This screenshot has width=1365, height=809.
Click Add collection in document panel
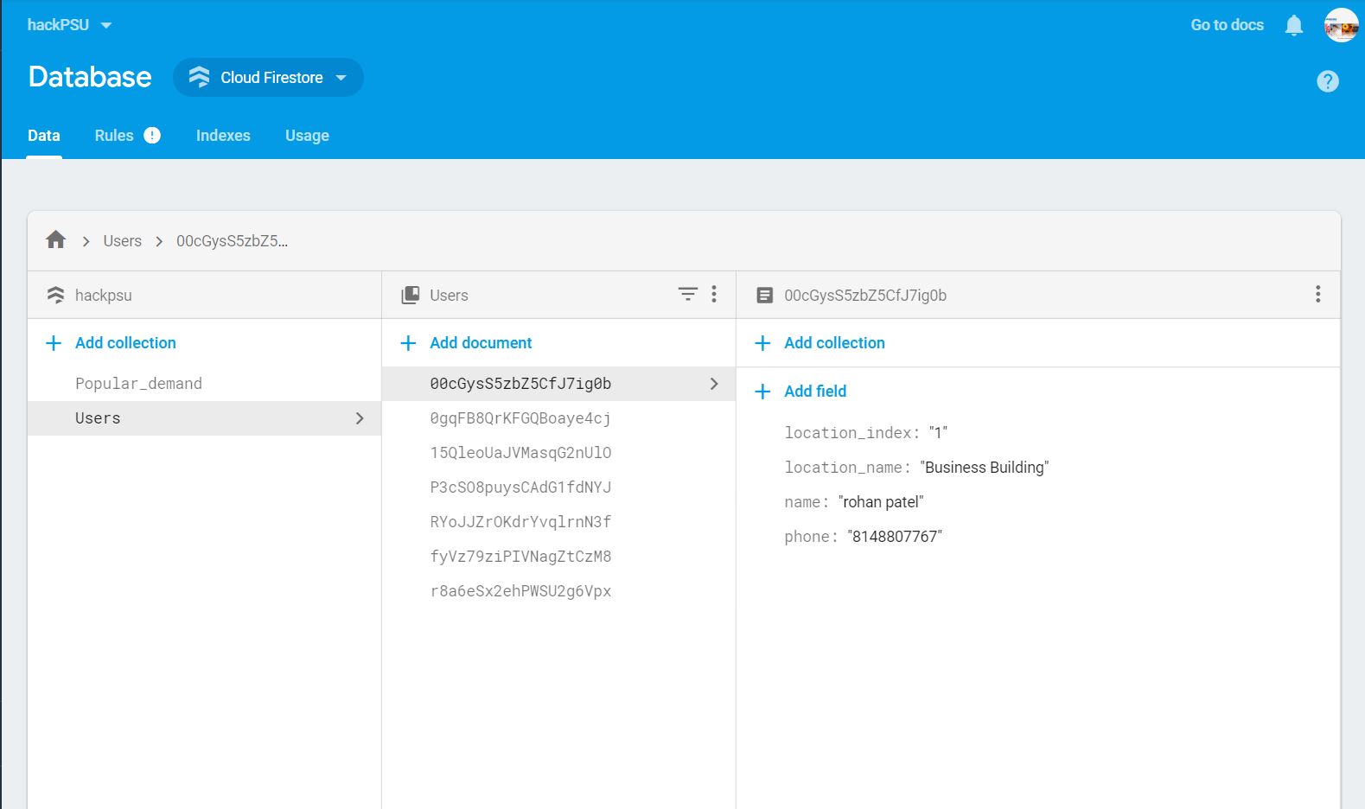coord(834,343)
